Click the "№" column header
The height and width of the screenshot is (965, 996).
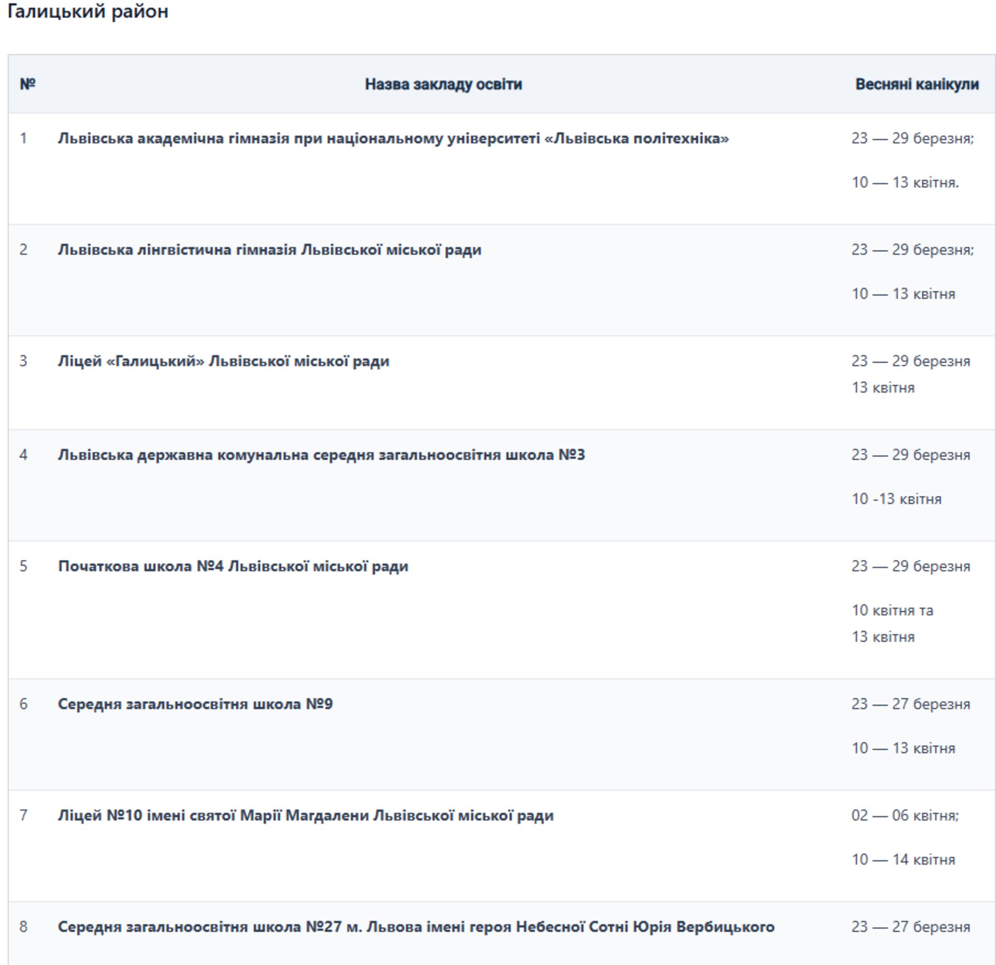click(27, 84)
